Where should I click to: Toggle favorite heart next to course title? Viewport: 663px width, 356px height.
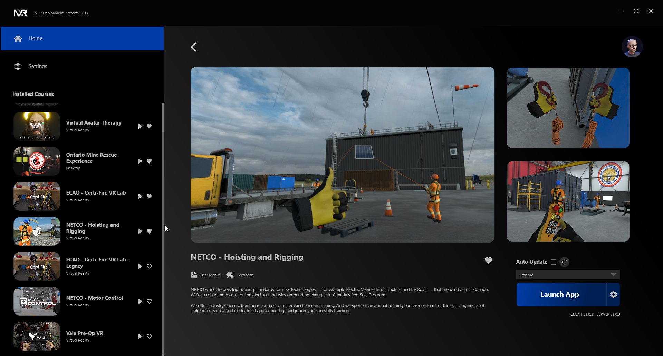point(488,260)
